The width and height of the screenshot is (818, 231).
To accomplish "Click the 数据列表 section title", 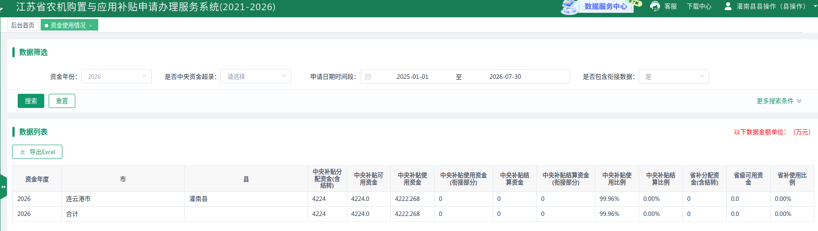I will 33,132.
